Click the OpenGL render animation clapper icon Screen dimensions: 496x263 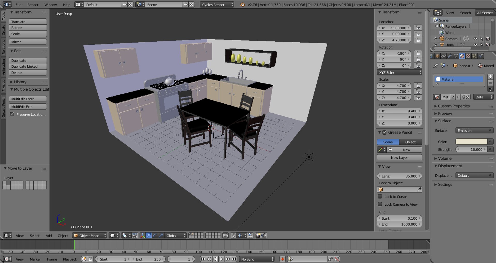click(264, 236)
